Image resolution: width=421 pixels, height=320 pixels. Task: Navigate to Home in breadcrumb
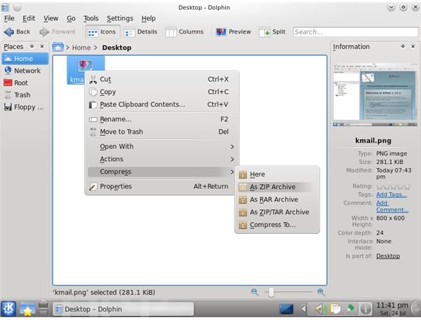[x=81, y=48]
